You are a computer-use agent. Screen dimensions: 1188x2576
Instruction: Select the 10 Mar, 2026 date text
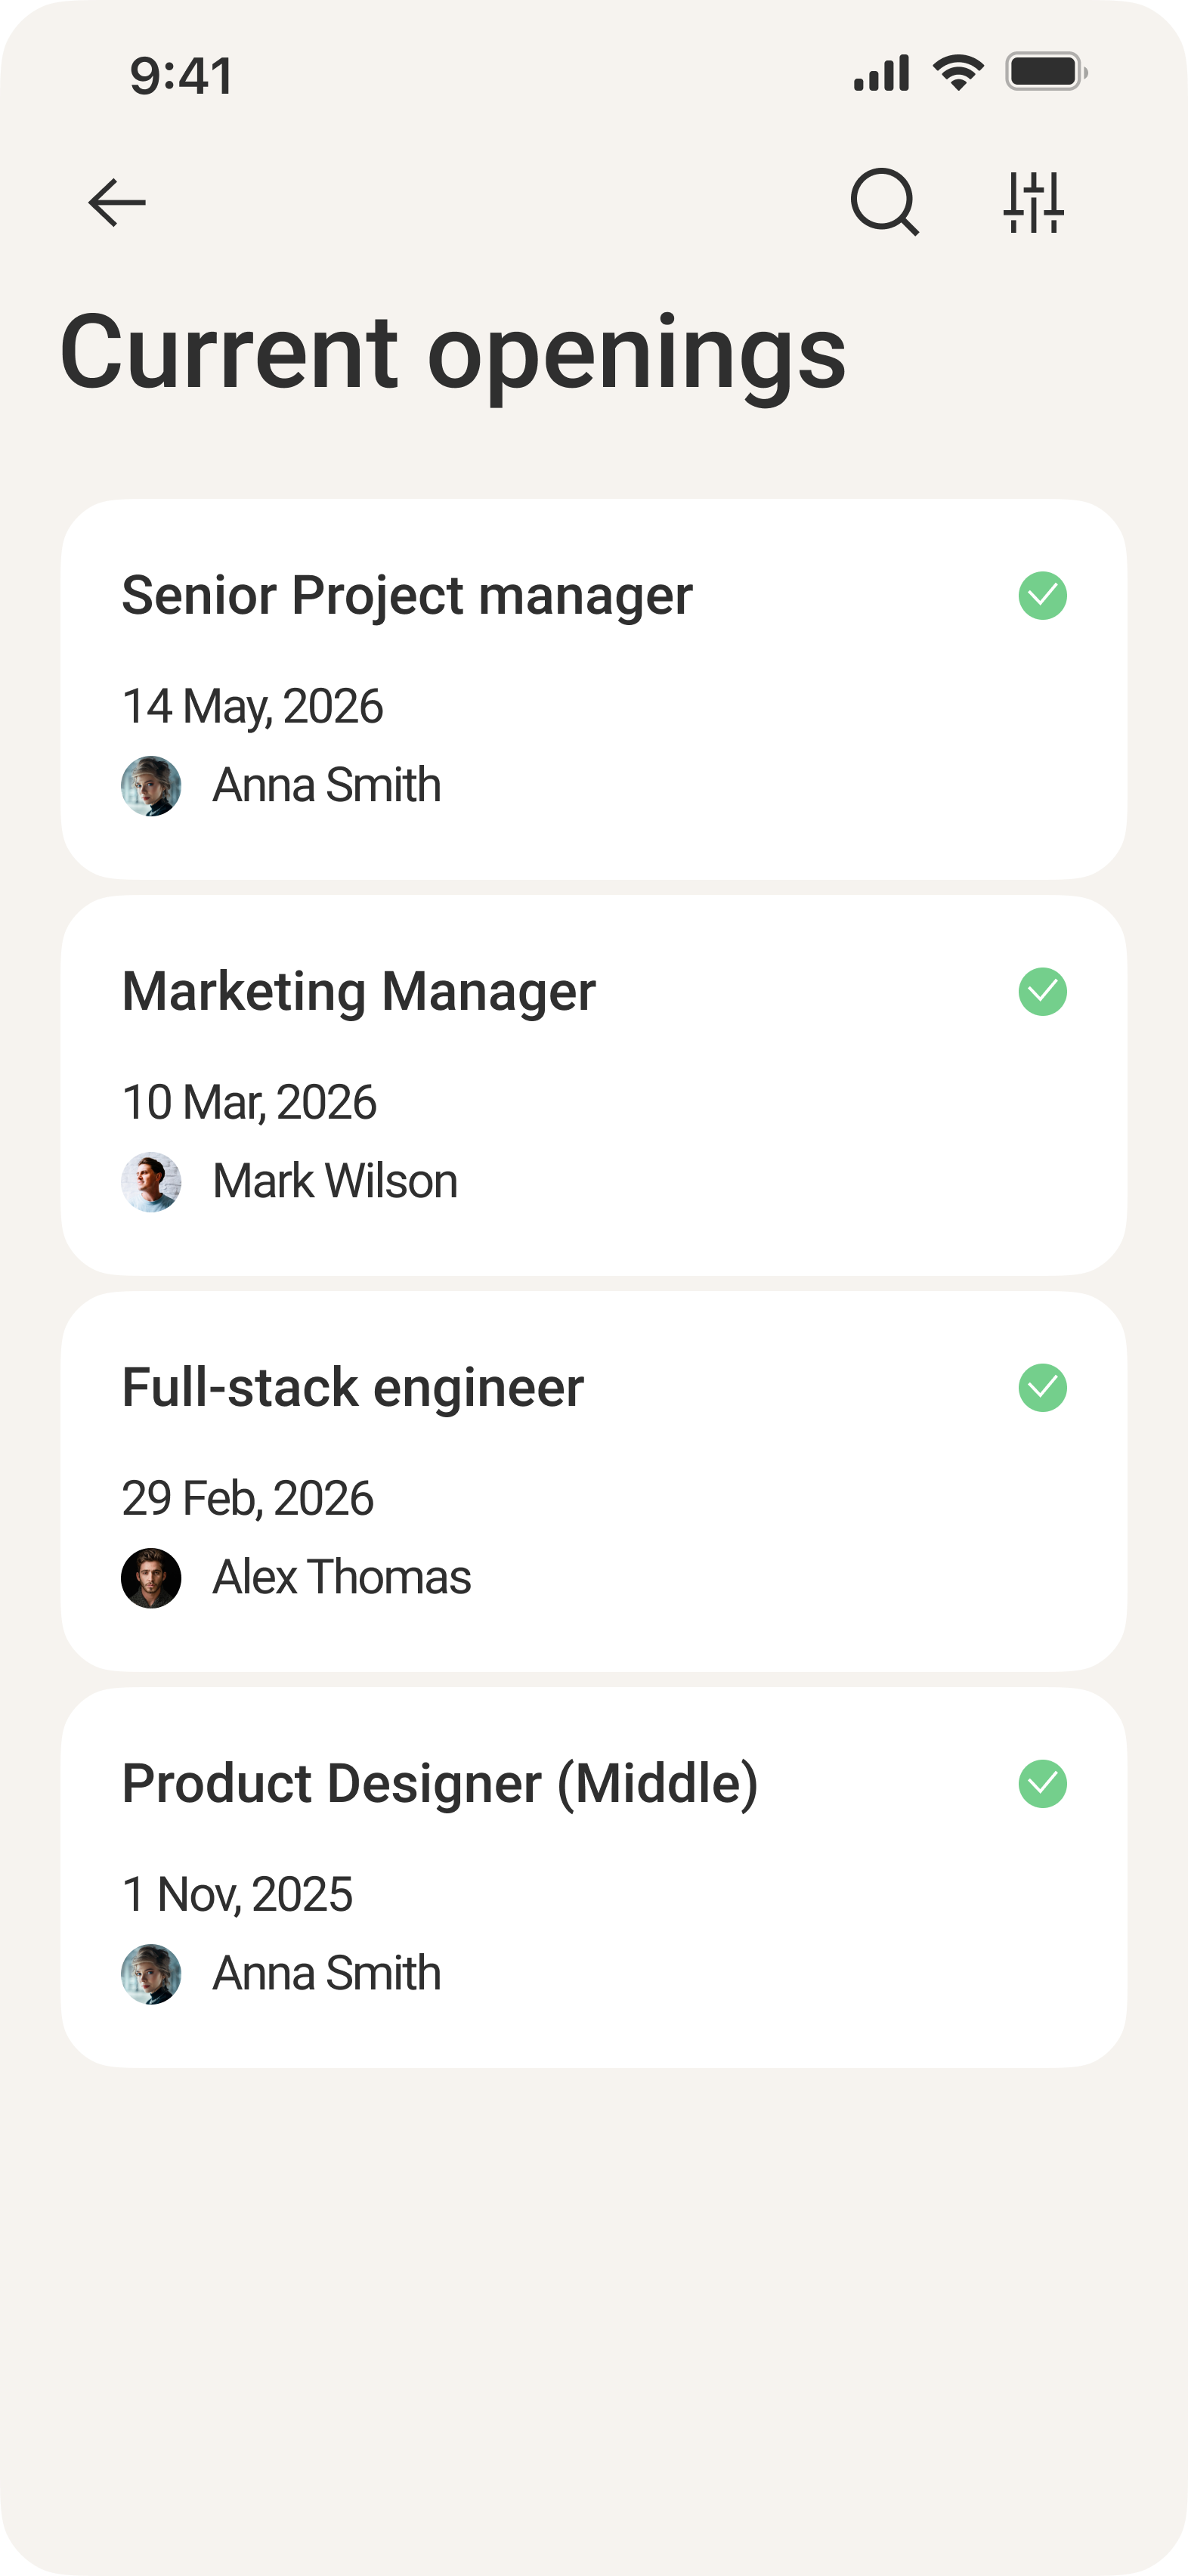click(249, 1103)
